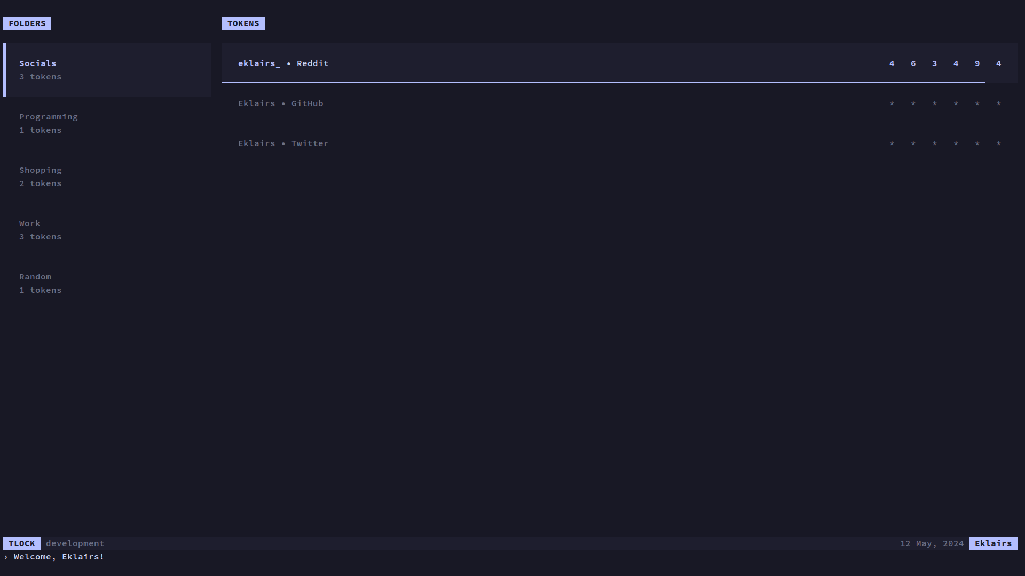This screenshot has width=1025, height=576.
Task: Toggle first star on GitHub token
Action: point(892,103)
